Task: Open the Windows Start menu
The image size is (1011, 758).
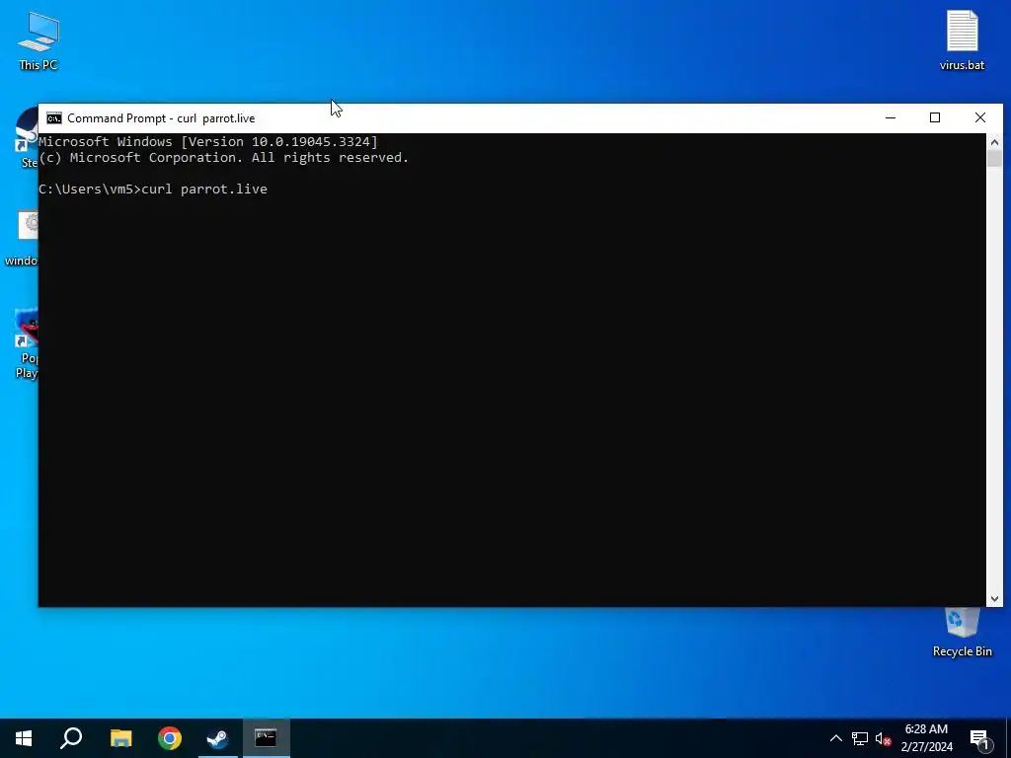Action: (x=24, y=738)
